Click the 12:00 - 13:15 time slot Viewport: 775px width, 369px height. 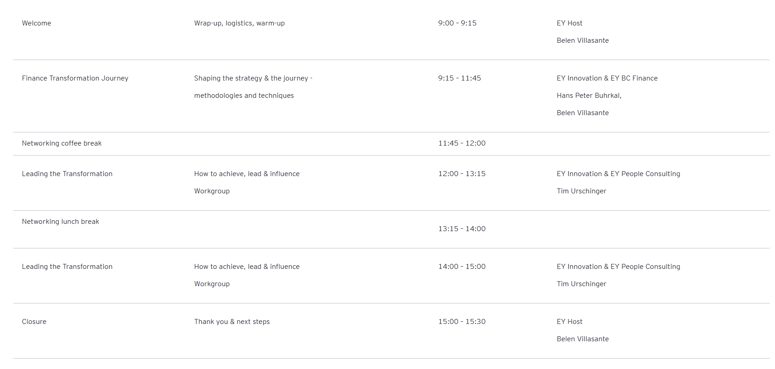click(x=461, y=174)
